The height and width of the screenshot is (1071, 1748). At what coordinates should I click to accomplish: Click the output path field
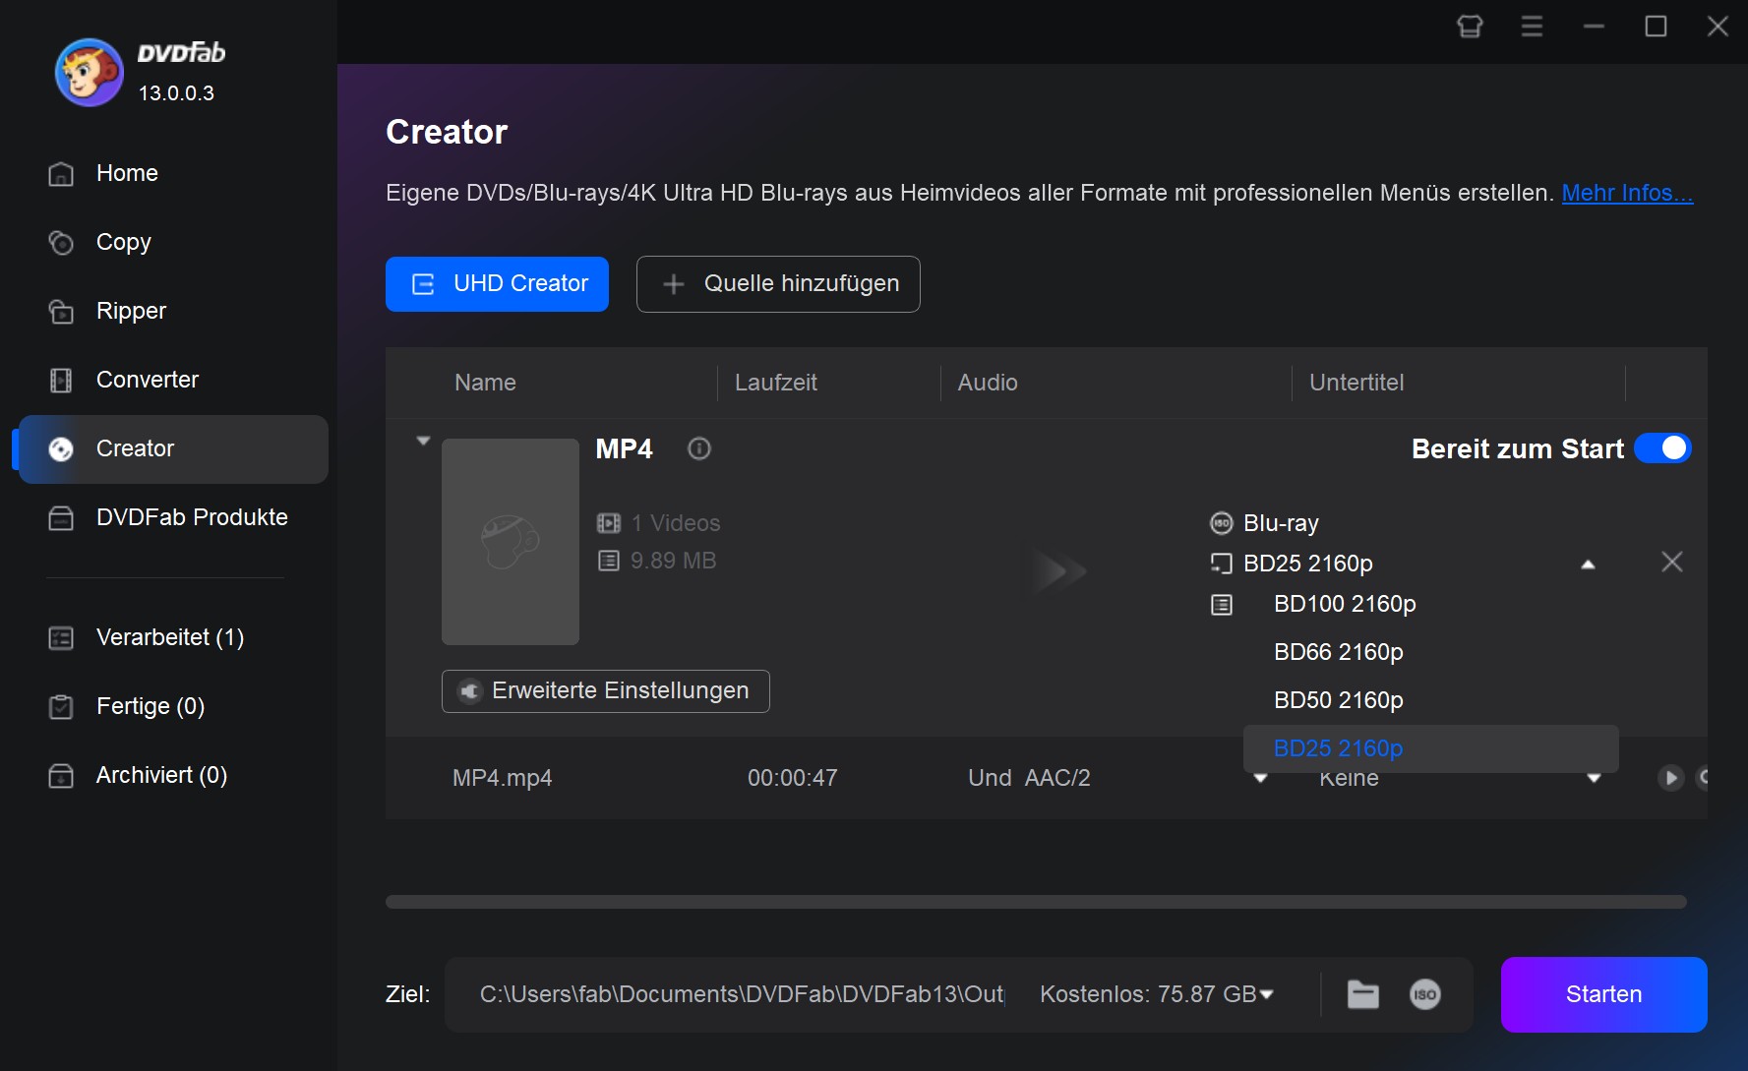[x=742, y=994]
